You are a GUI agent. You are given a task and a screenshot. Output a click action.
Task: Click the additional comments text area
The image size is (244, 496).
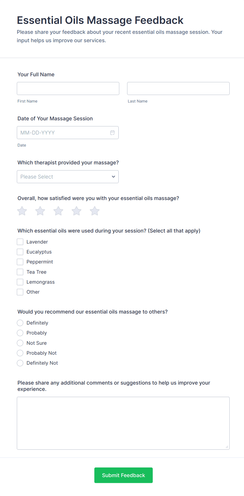pyautogui.click(x=123, y=423)
